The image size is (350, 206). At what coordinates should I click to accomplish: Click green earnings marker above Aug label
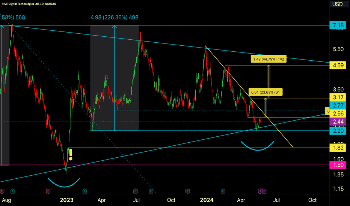click(13, 191)
